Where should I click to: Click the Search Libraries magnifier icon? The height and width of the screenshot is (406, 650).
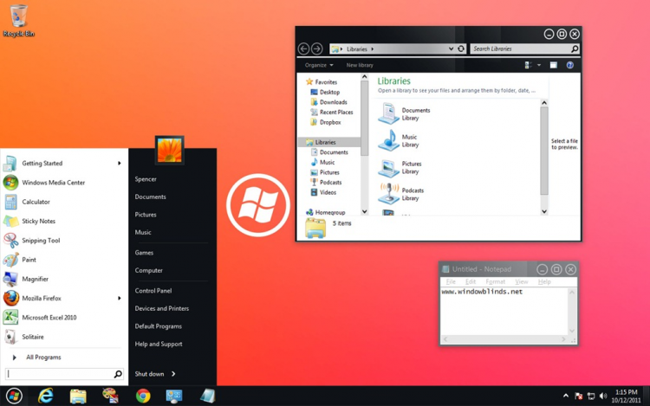tap(575, 48)
